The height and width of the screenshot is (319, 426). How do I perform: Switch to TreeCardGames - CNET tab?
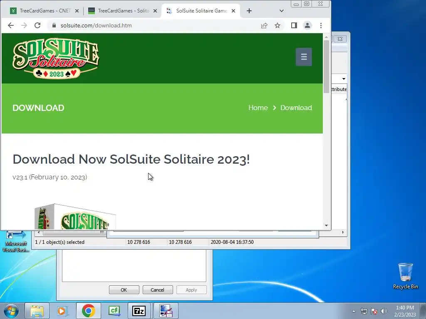(44, 11)
